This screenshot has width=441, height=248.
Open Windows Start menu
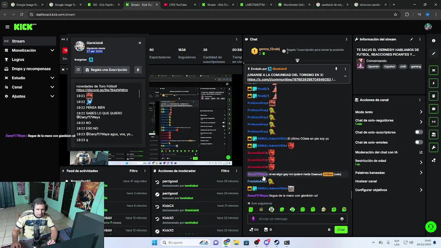(154, 242)
